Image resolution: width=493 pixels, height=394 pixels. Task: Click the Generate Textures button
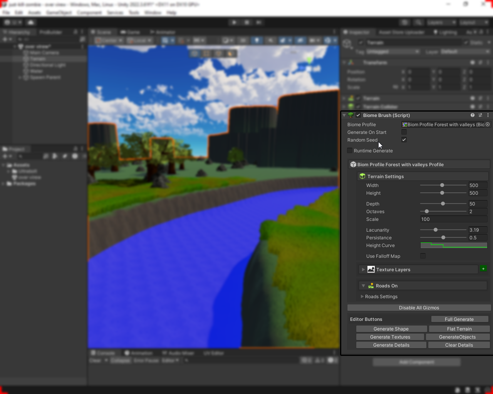pyautogui.click(x=390, y=337)
